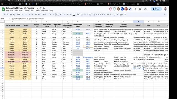Format as percent

click(29, 15)
